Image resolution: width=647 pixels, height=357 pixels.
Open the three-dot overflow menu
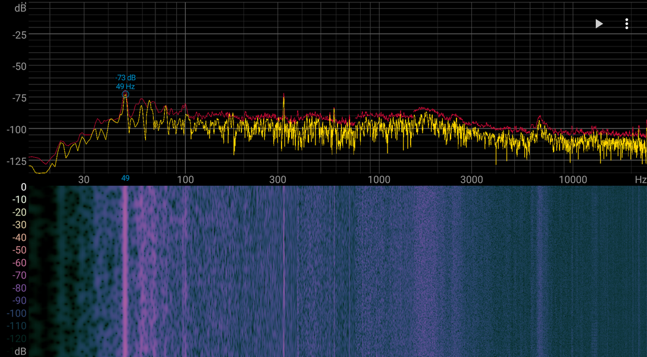tap(626, 24)
